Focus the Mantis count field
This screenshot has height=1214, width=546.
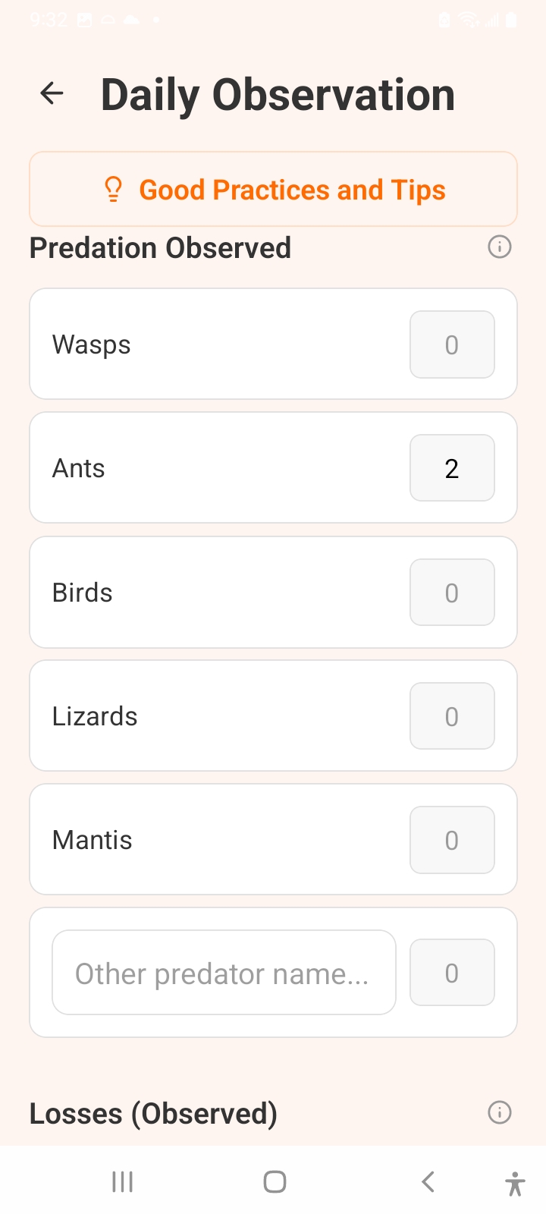(x=452, y=840)
